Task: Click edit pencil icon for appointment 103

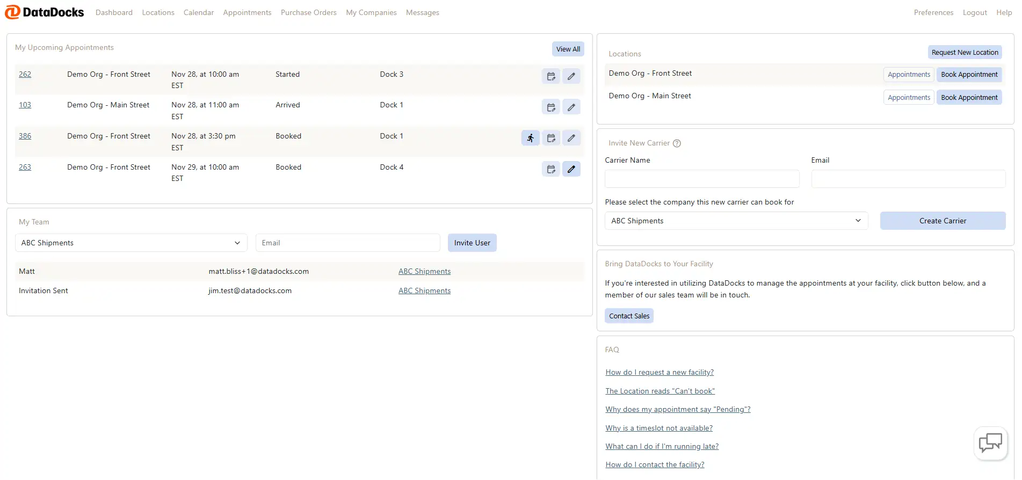Action: pos(571,107)
